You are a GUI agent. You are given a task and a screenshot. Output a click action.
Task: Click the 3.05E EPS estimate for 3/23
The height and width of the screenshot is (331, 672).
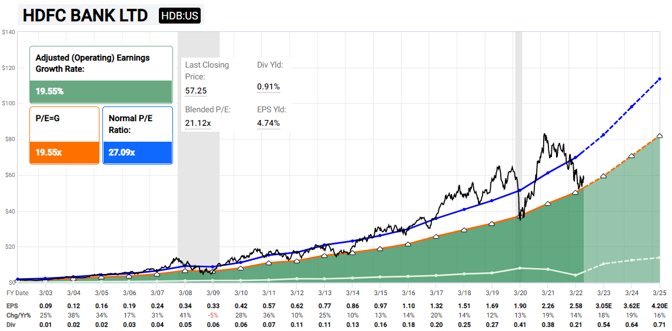point(603,307)
